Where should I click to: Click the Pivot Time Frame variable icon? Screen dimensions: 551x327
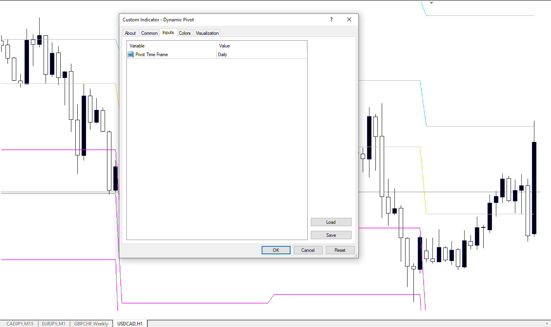131,55
